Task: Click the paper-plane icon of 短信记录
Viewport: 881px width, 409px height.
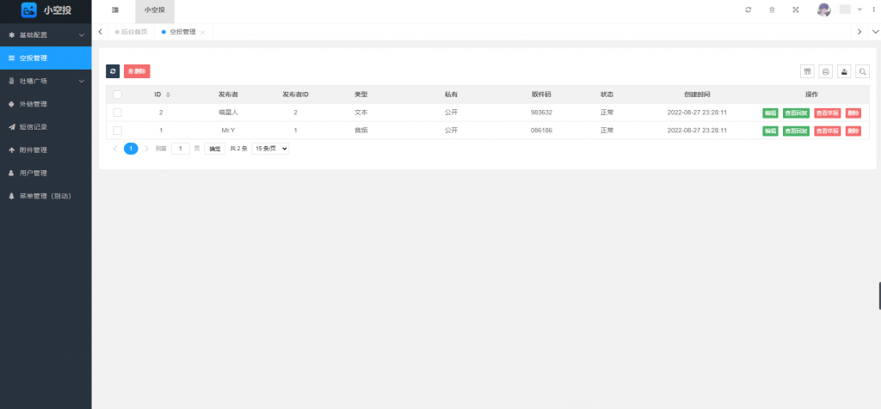Action: pyautogui.click(x=11, y=127)
